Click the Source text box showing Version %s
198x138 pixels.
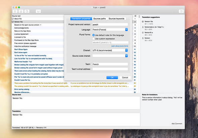point(76,103)
